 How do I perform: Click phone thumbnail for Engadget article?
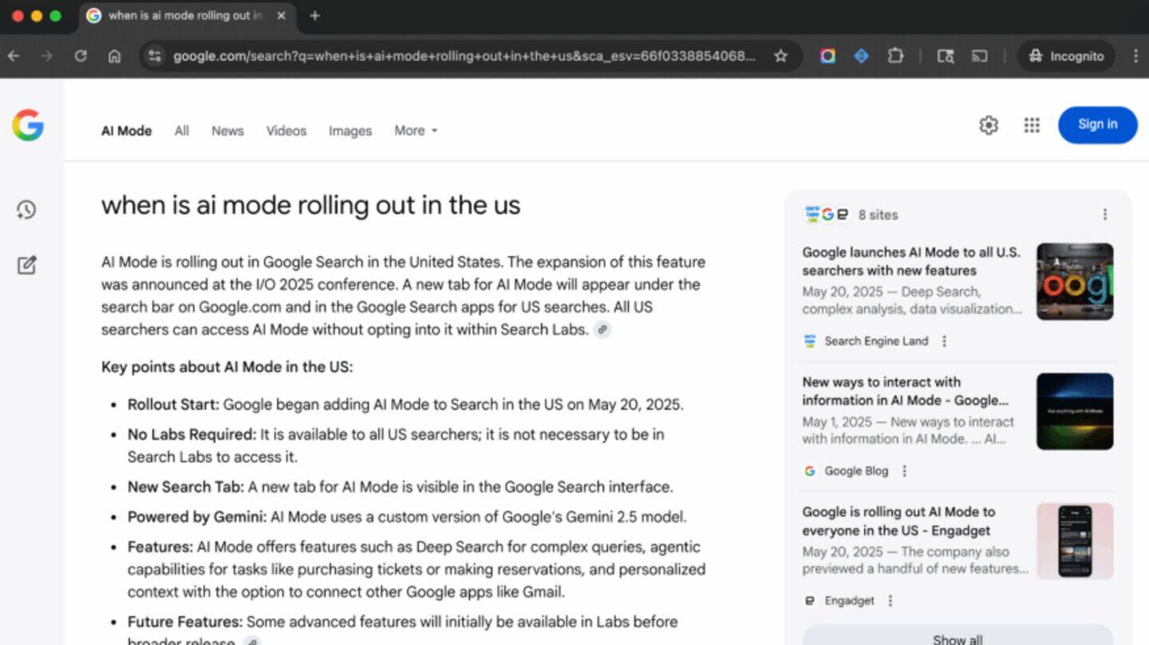click(x=1075, y=541)
